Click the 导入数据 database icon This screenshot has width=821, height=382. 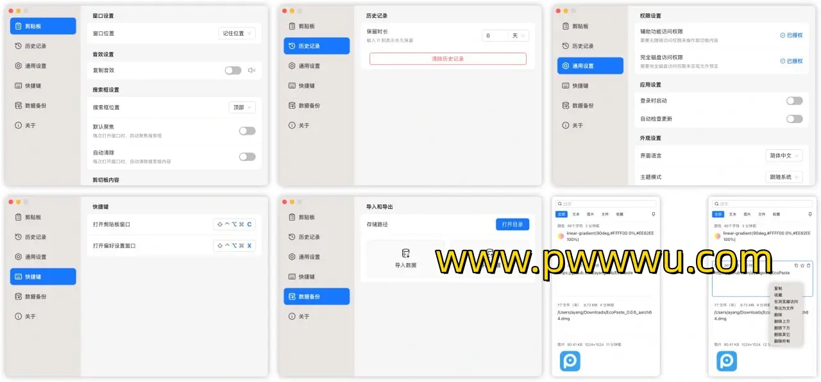[x=405, y=254]
